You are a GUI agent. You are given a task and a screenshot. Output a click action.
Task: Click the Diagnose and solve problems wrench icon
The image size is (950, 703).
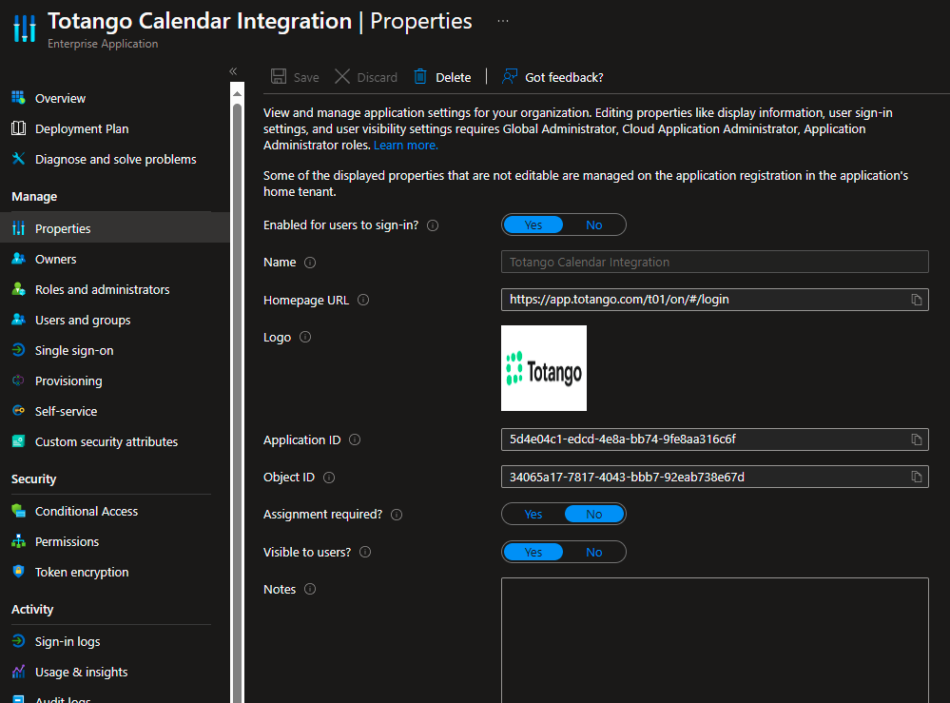[x=18, y=158]
